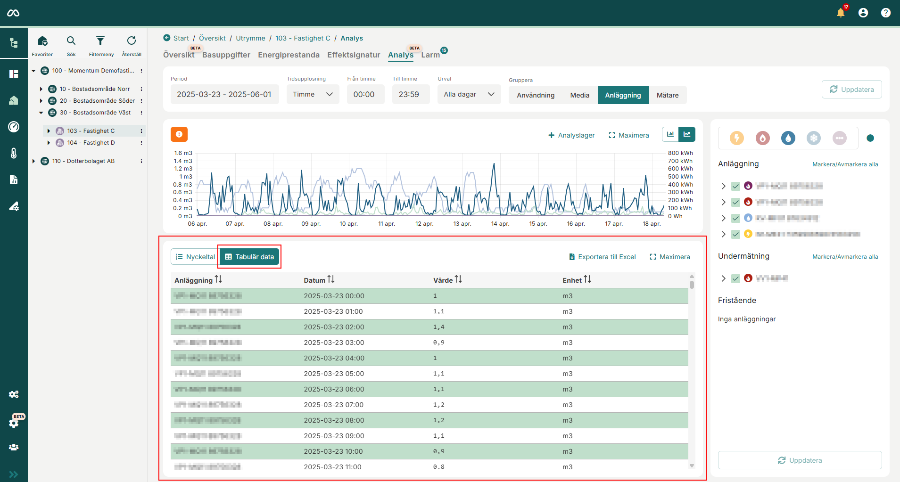The image size is (900, 482).
Task: Toggle the cooling snowflake media filter icon
Action: click(x=814, y=138)
